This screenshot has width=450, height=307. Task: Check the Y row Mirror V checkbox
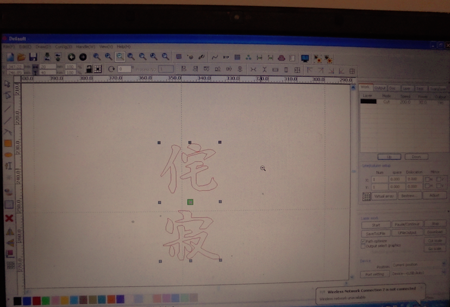coord(439,186)
